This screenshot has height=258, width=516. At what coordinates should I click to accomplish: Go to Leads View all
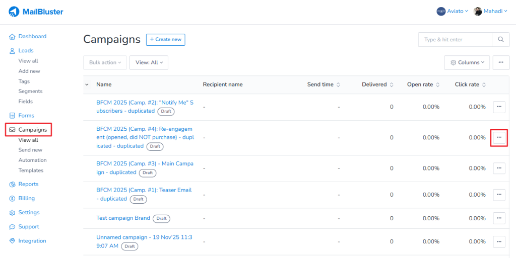[x=28, y=61]
